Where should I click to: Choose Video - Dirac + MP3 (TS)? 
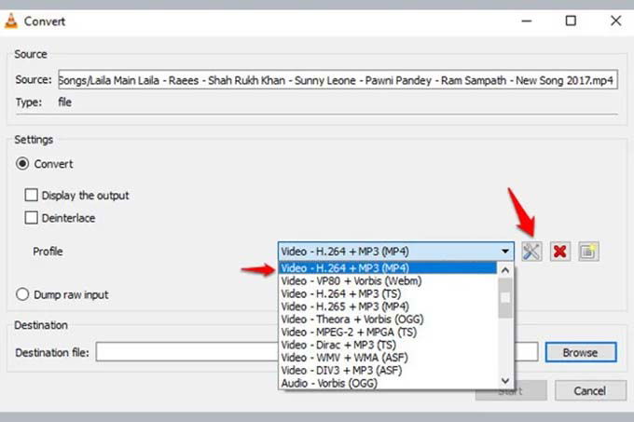click(x=387, y=345)
